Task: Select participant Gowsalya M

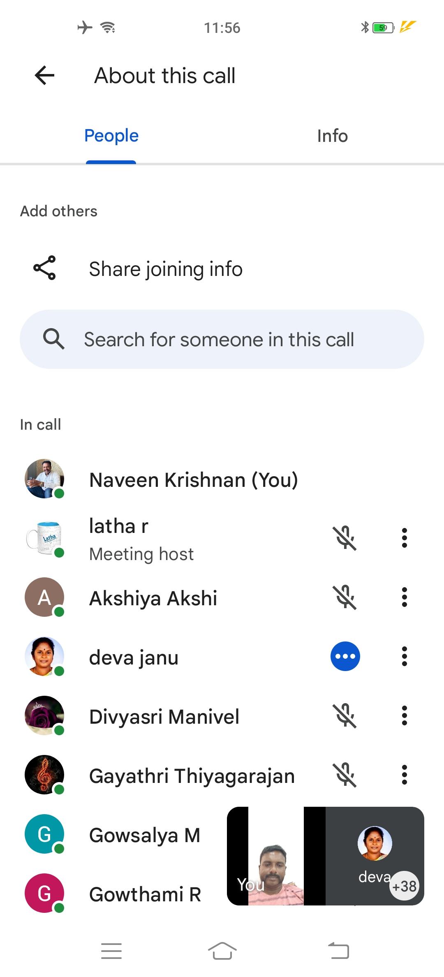Action: [x=144, y=835]
